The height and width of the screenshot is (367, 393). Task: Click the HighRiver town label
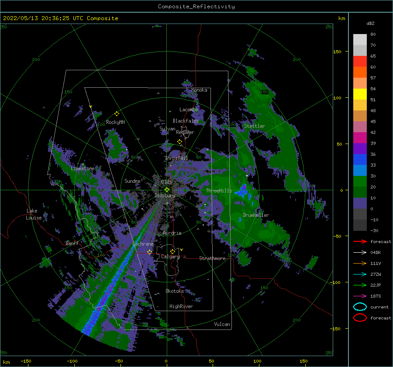tap(181, 307)
